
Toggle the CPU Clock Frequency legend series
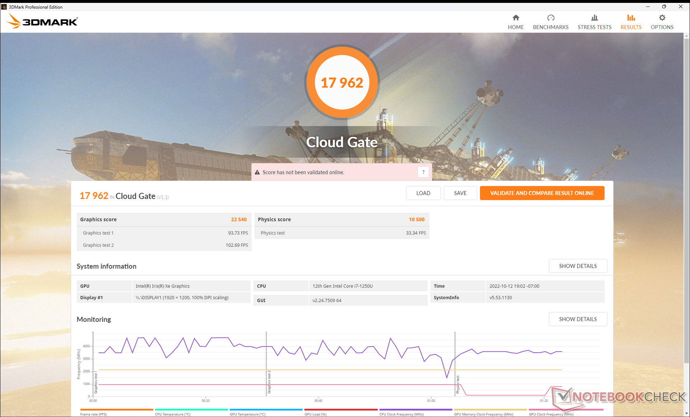pos(401,414)
